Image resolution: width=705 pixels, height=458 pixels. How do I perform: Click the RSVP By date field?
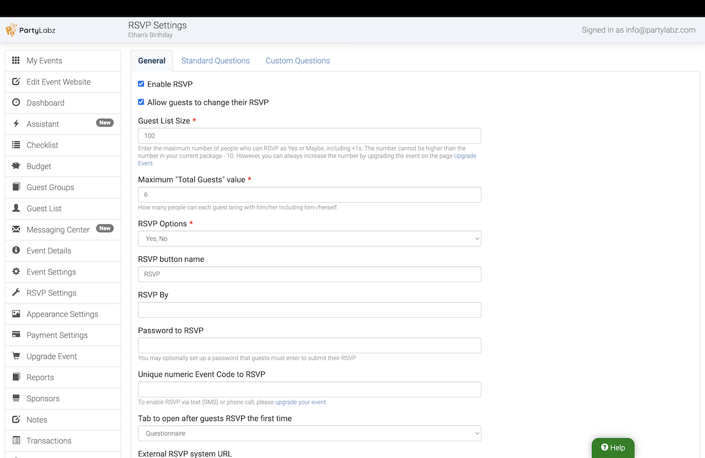point(309,310)
